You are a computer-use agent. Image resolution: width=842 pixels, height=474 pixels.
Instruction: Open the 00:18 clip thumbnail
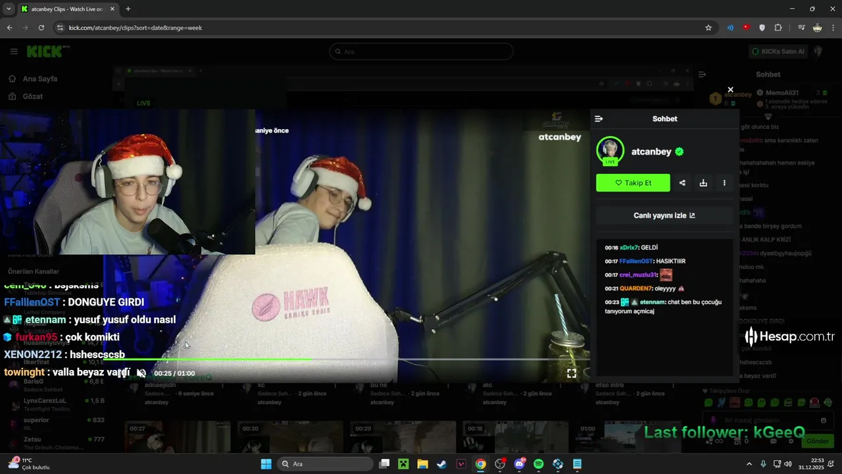(x=517, y=437)
